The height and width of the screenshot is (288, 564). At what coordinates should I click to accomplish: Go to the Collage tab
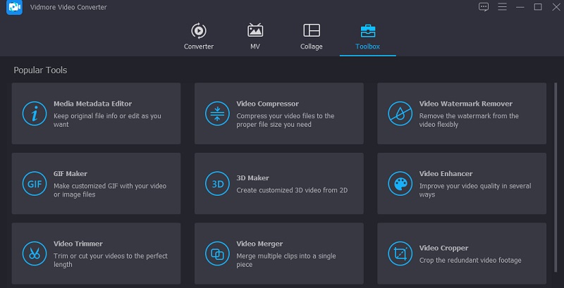click(x=311, y=37)
